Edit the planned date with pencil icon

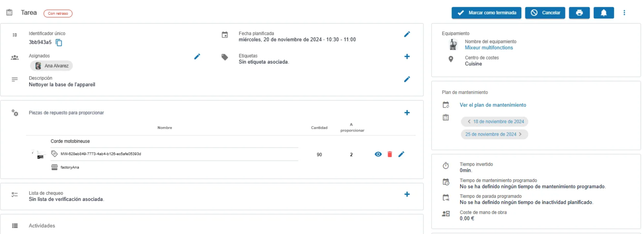407,34
